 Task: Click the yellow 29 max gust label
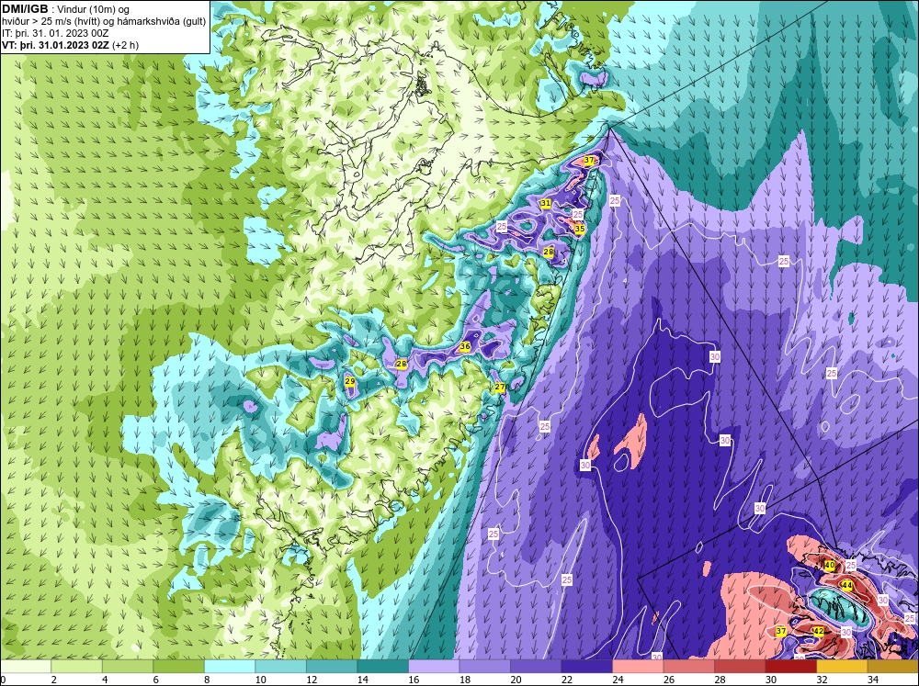[x=350, y=381]
